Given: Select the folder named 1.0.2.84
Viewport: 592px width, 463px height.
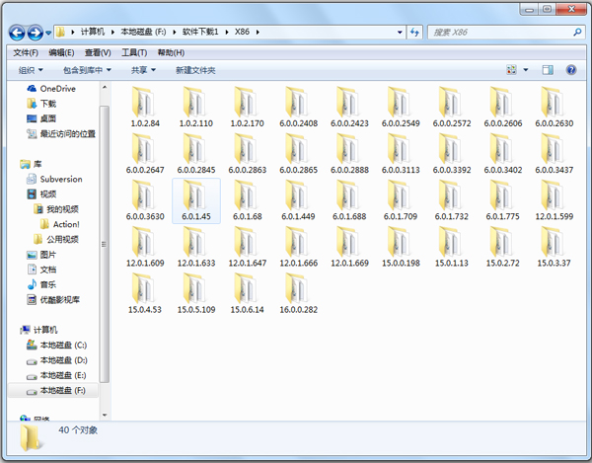Looking at the screenshot, I should 144,109.
